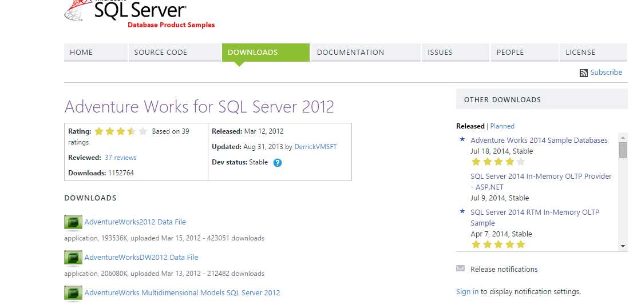This screenshot has height=305, width=637.
Task: Click five-star rating under Apr 7, 2014 release
Action: click(x=498, y=244)
